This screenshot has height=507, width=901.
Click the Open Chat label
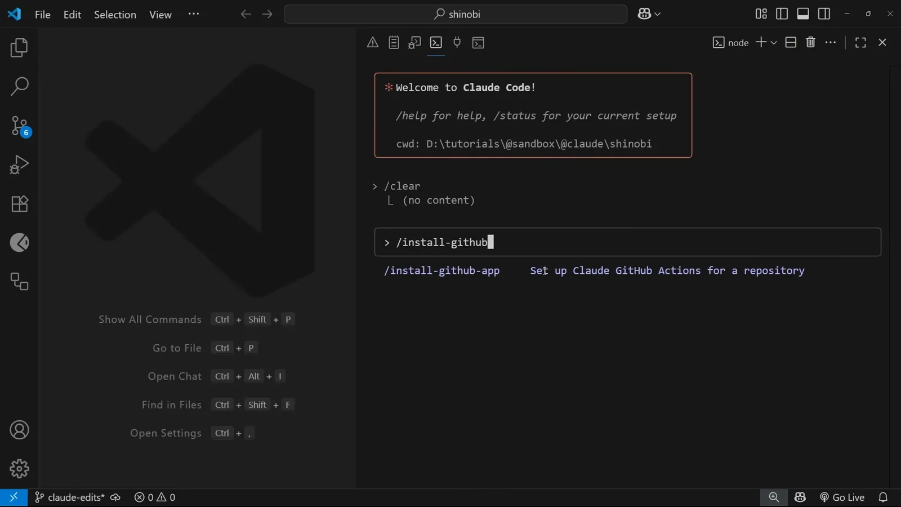[x=175, y=376]
